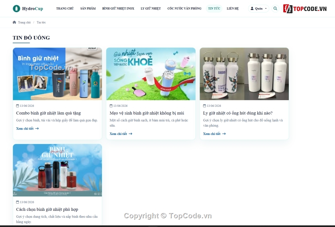Open the SẢN PHẨM menu item

point(88,8)
